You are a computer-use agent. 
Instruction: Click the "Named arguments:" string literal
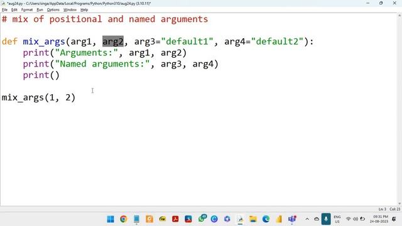[102, 64]
